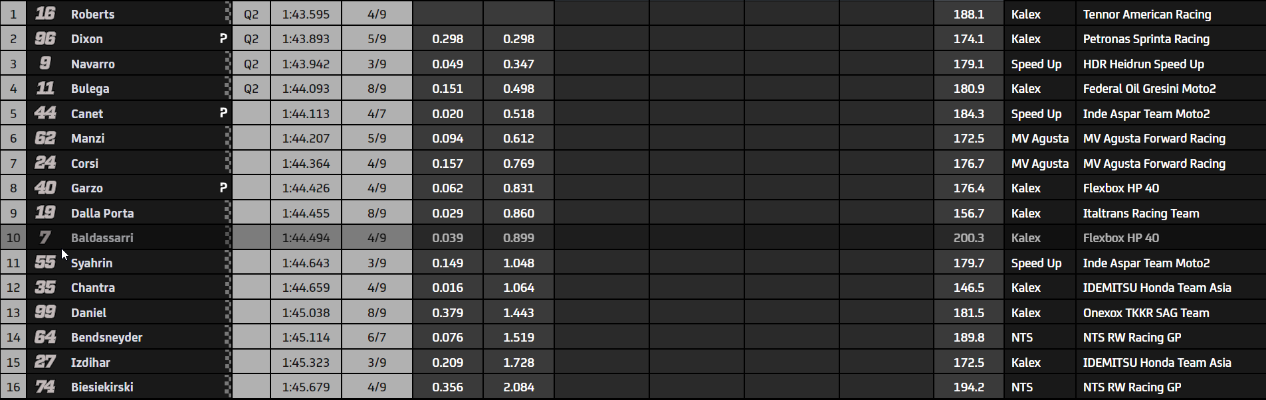Click the pit 'P' indicator next to Dixon
1266x400 pixels.
(223, 38)
